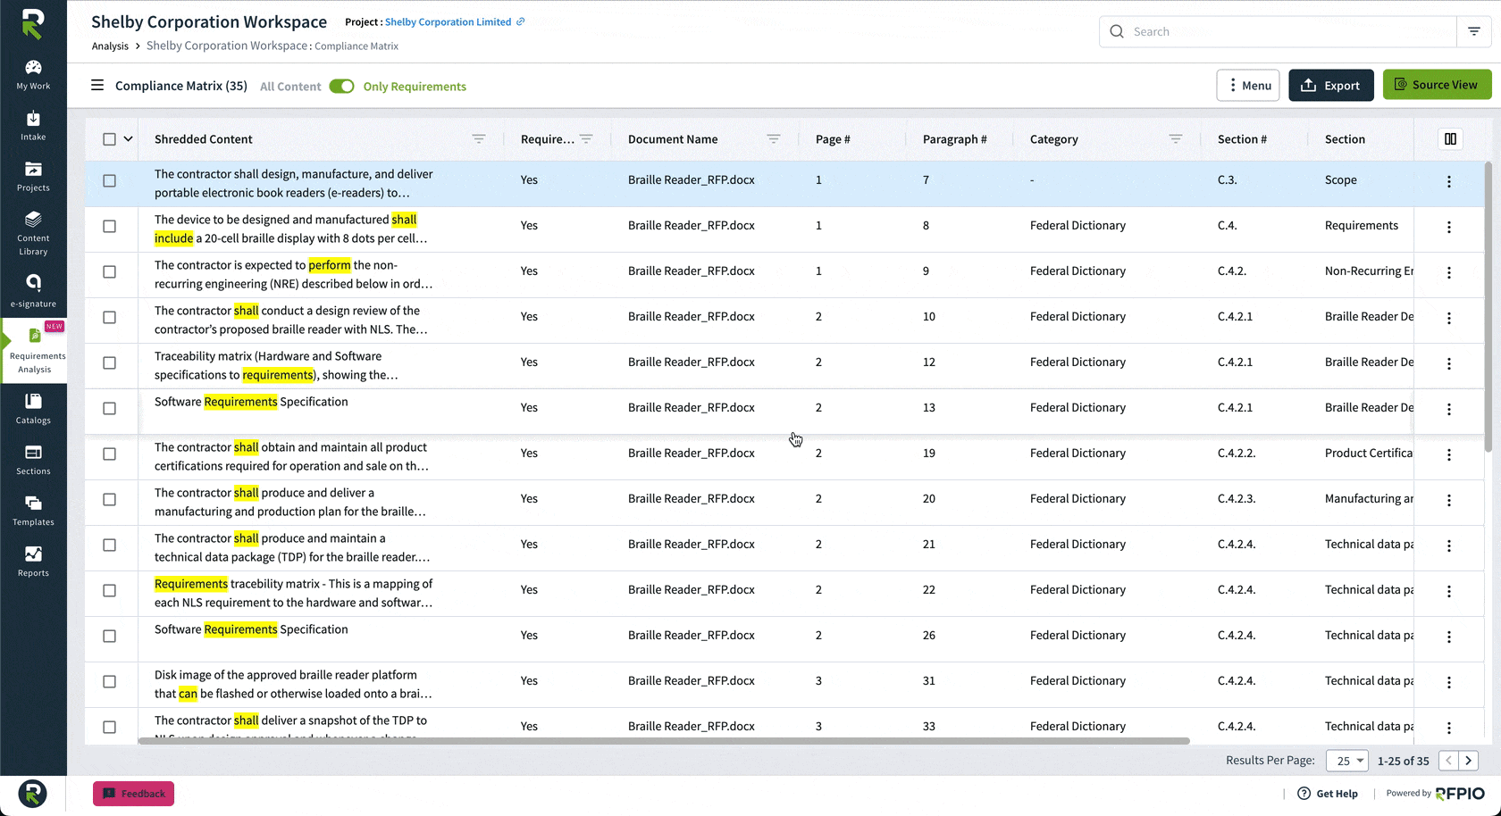Viewport: 1501px width, 816px height.
Task: Expand the bulk selection dropdown arrow in the header
Action: (x=128, y=139)
